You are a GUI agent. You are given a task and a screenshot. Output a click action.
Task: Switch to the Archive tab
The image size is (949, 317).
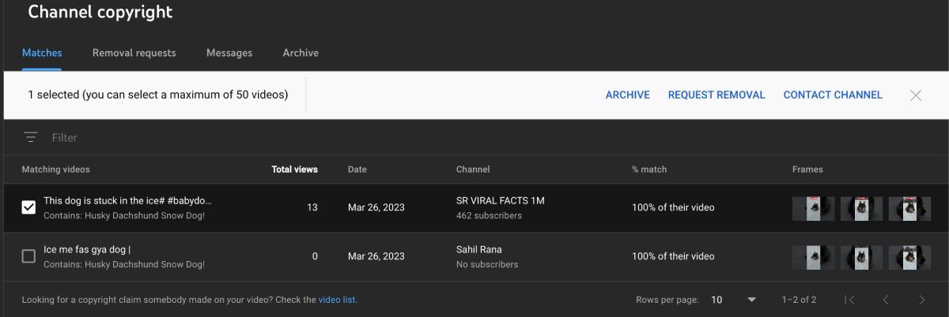tap(301, 53)
